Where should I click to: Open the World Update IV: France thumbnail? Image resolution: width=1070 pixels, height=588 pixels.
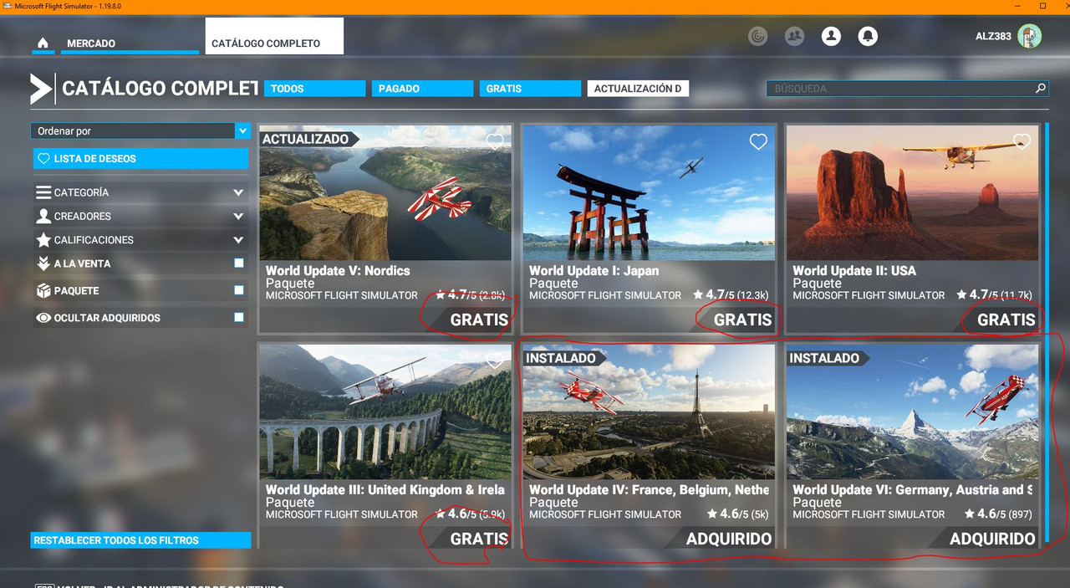[649, 412]
